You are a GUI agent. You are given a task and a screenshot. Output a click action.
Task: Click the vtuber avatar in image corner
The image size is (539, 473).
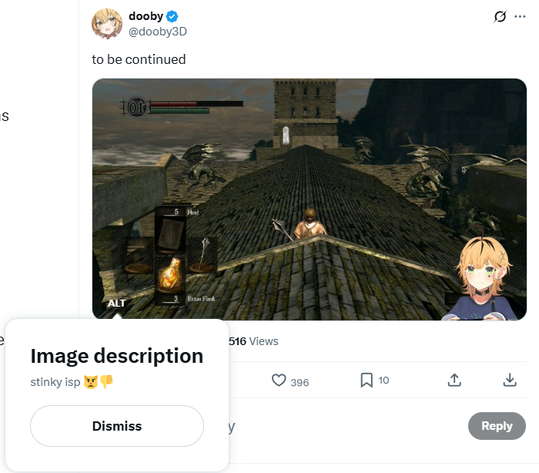point(482,277)
